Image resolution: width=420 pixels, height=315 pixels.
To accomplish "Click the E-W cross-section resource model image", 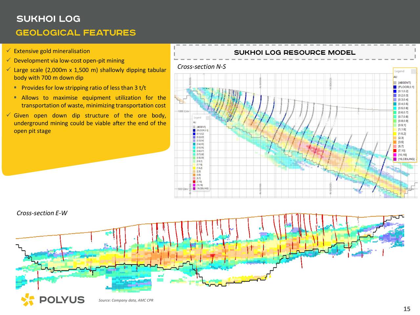I will pyautogui.click(x=210, y=252).
